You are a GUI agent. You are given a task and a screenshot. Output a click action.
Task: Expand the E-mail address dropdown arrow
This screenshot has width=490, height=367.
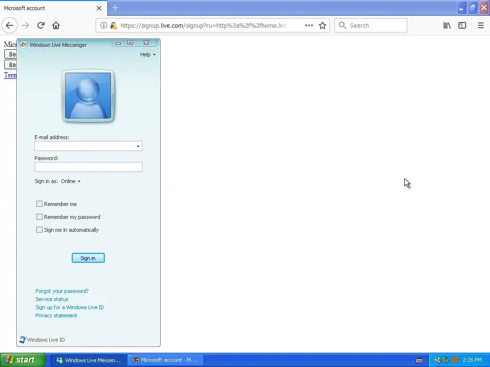click(x=138, y=146)
